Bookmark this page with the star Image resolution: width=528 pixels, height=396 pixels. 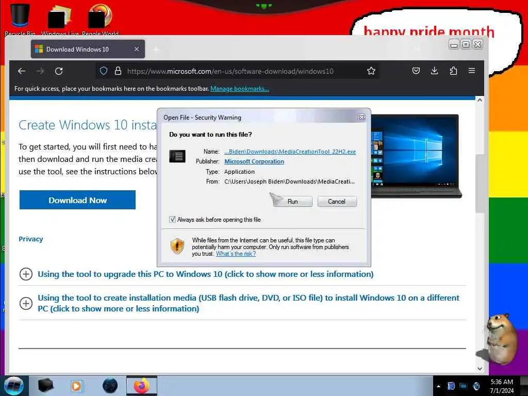[x=371, y=71]
